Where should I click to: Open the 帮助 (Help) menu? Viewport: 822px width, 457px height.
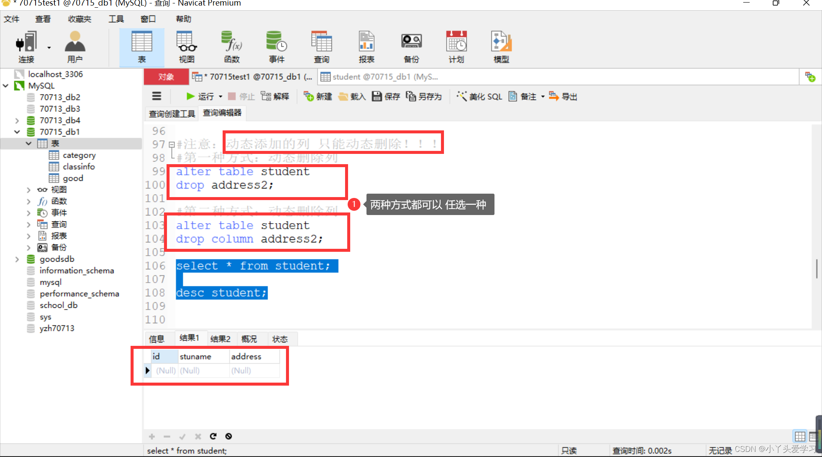point(184,19)
